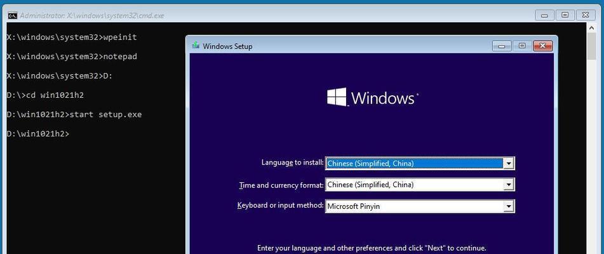The image size is (604, 254).
Task: Close the cmd.exe window
Action: point(586,15)
